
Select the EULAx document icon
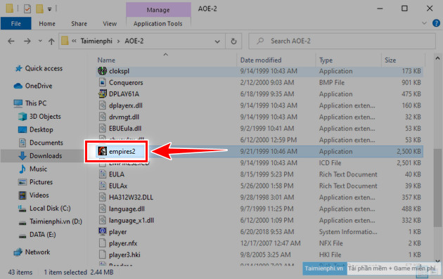(x=102, y=186)
